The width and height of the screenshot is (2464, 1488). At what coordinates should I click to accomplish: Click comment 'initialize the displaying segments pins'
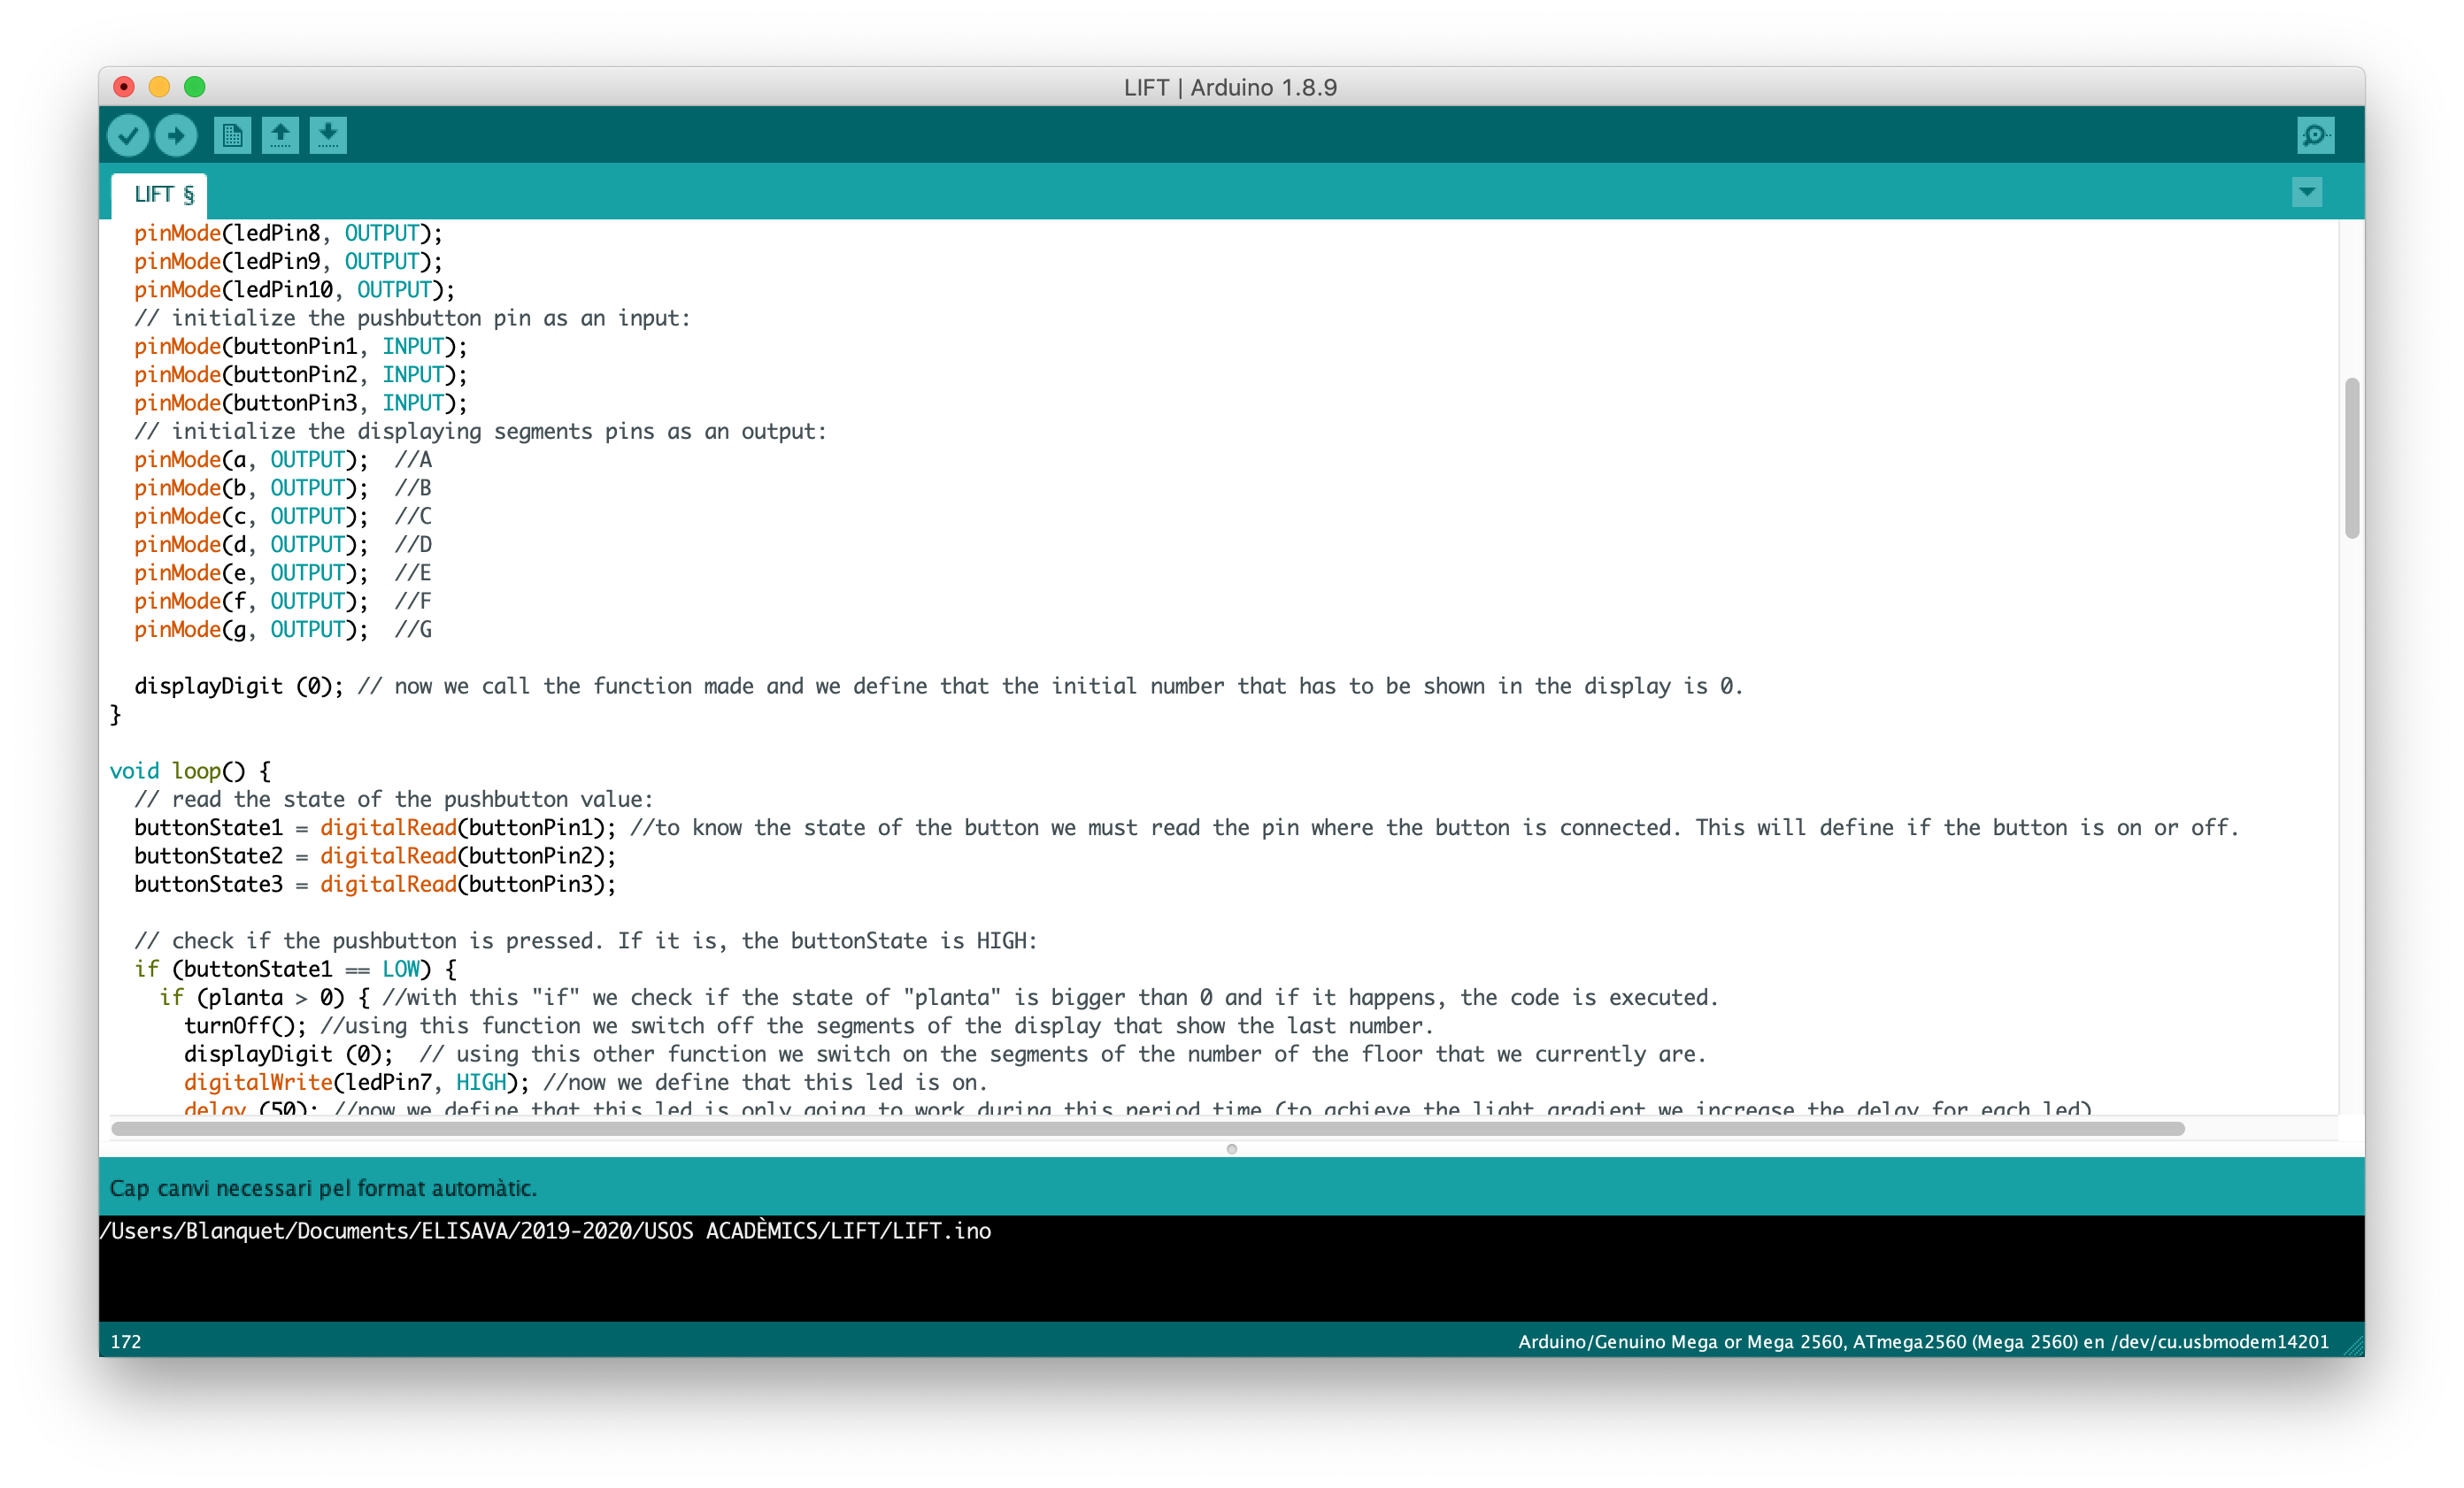480,432
